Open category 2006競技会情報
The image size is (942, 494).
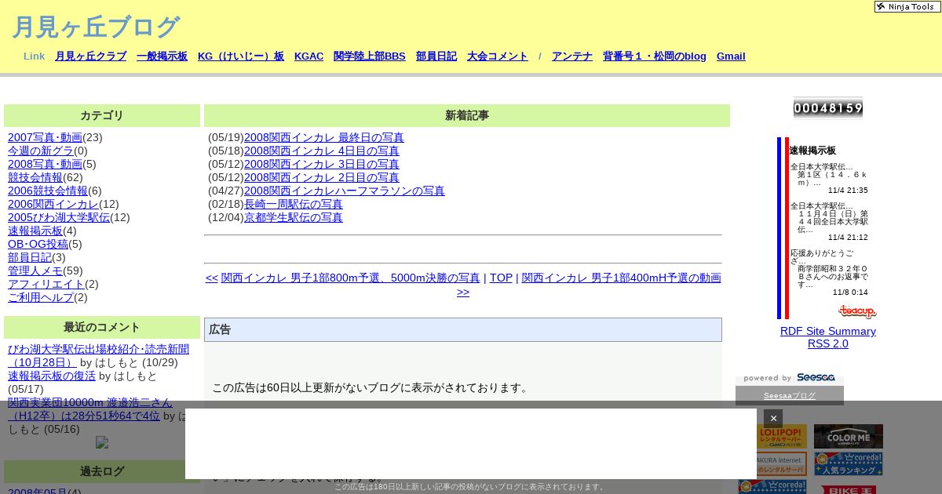48,191
